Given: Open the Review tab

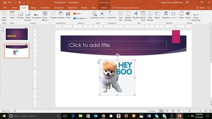Looking at the screenshot, I should coord(84,8).
